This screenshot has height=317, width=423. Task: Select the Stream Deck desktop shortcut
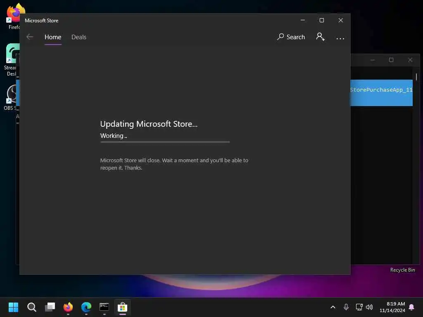[x=12, y=60]
